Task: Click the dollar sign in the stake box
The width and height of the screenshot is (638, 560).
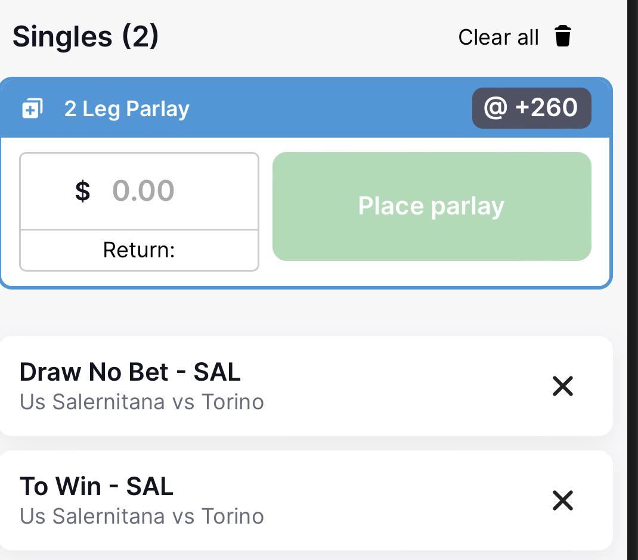Action: click(x=83, y=191)
